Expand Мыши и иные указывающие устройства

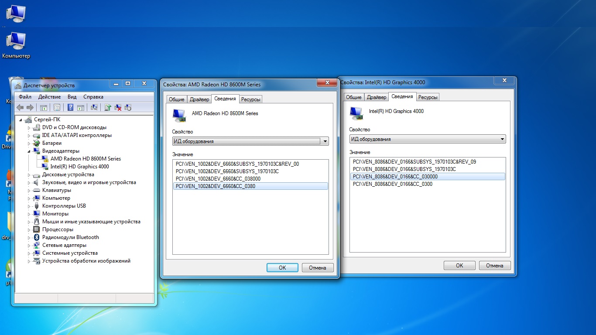pyautogui.click(x=29, y=222)
